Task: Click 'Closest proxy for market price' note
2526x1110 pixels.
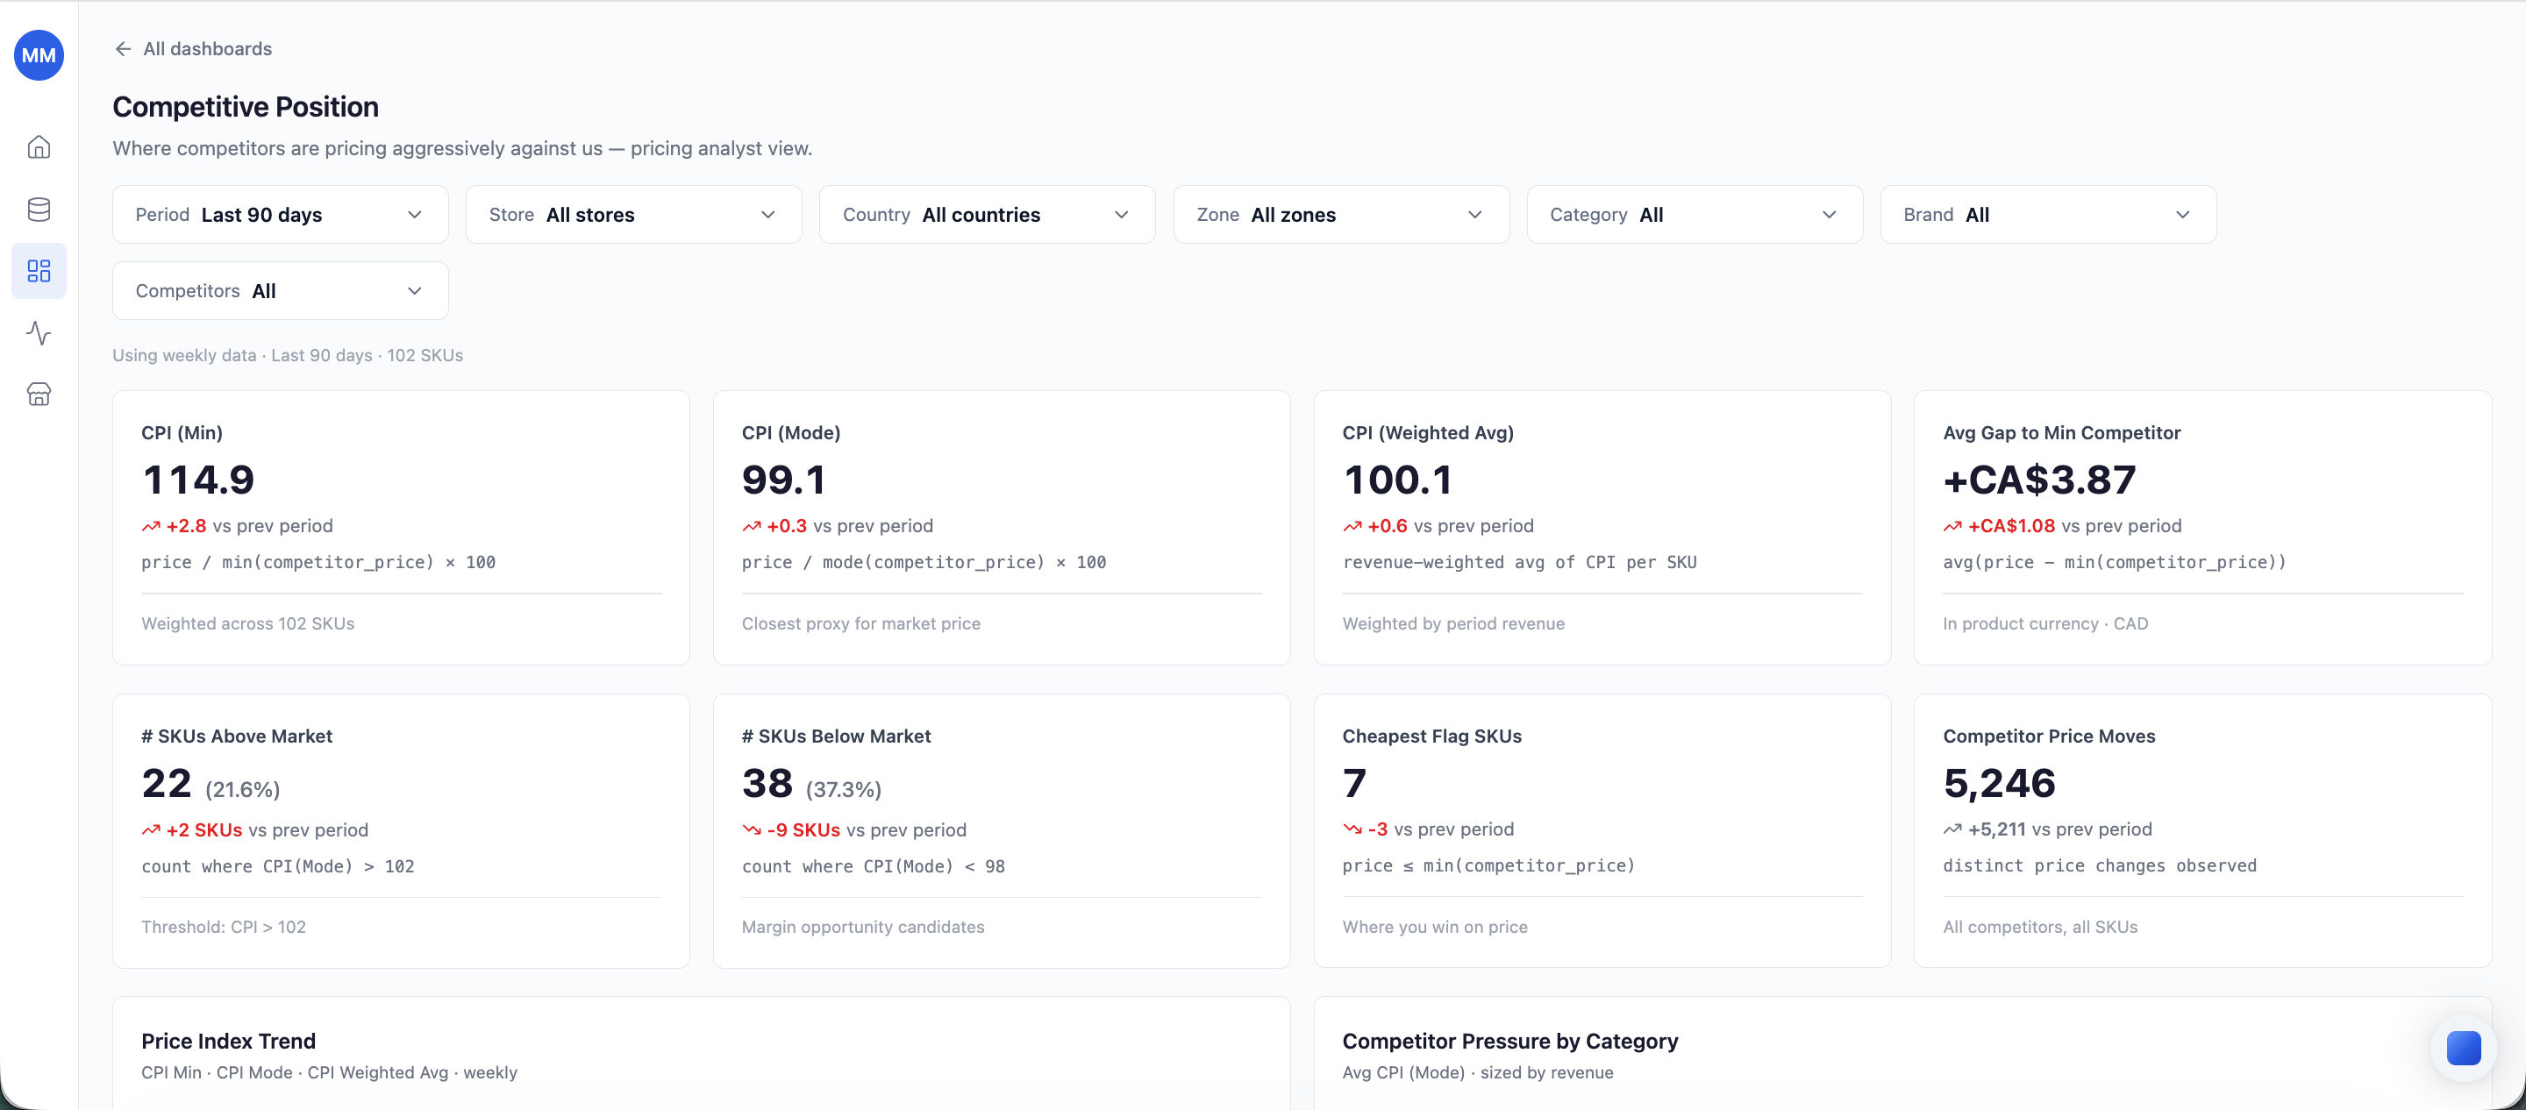Action: [860, 623]
